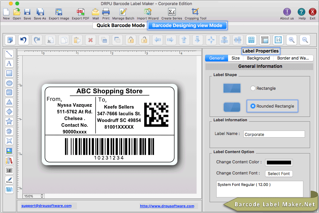Click the rectangle shape preview thumbnail
This screenshot has width=319, height=213.
click(x=232, y=88)
